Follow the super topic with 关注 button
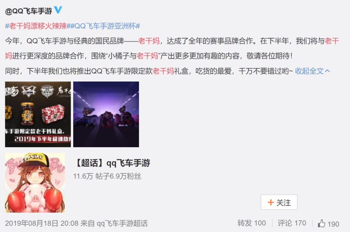Screen dimensions: 350x232 coord(279,202)
